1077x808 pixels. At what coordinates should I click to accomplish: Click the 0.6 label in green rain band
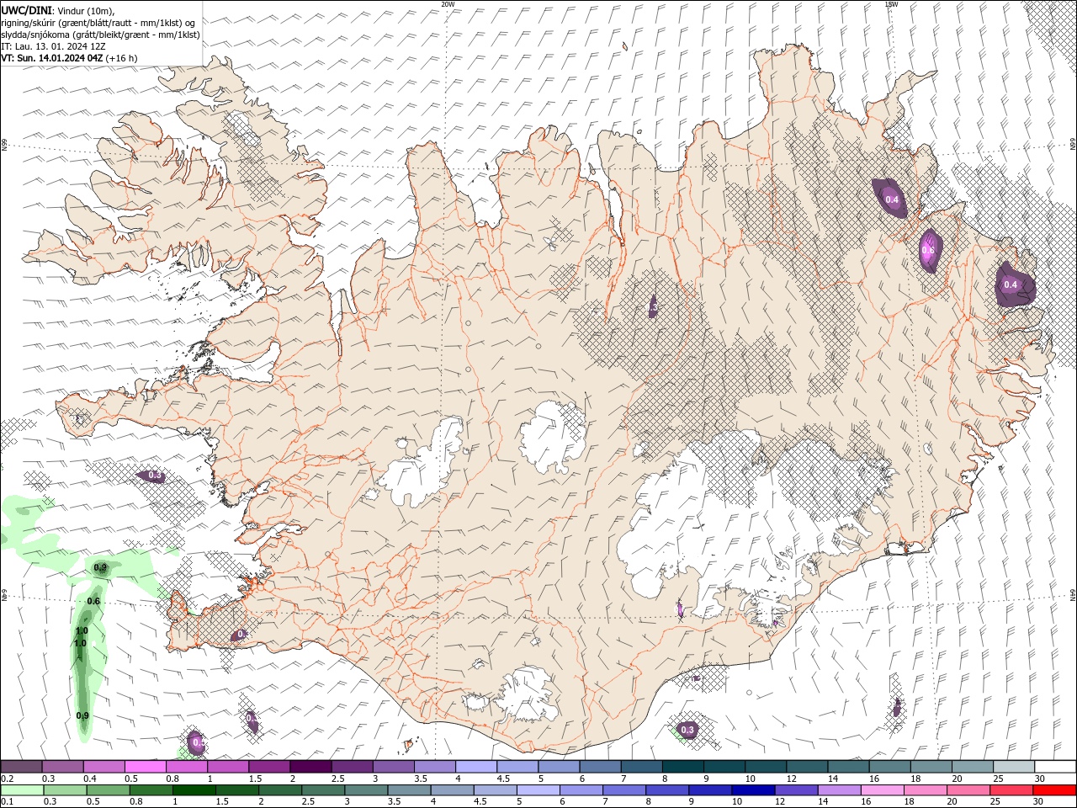pos(93,601)
